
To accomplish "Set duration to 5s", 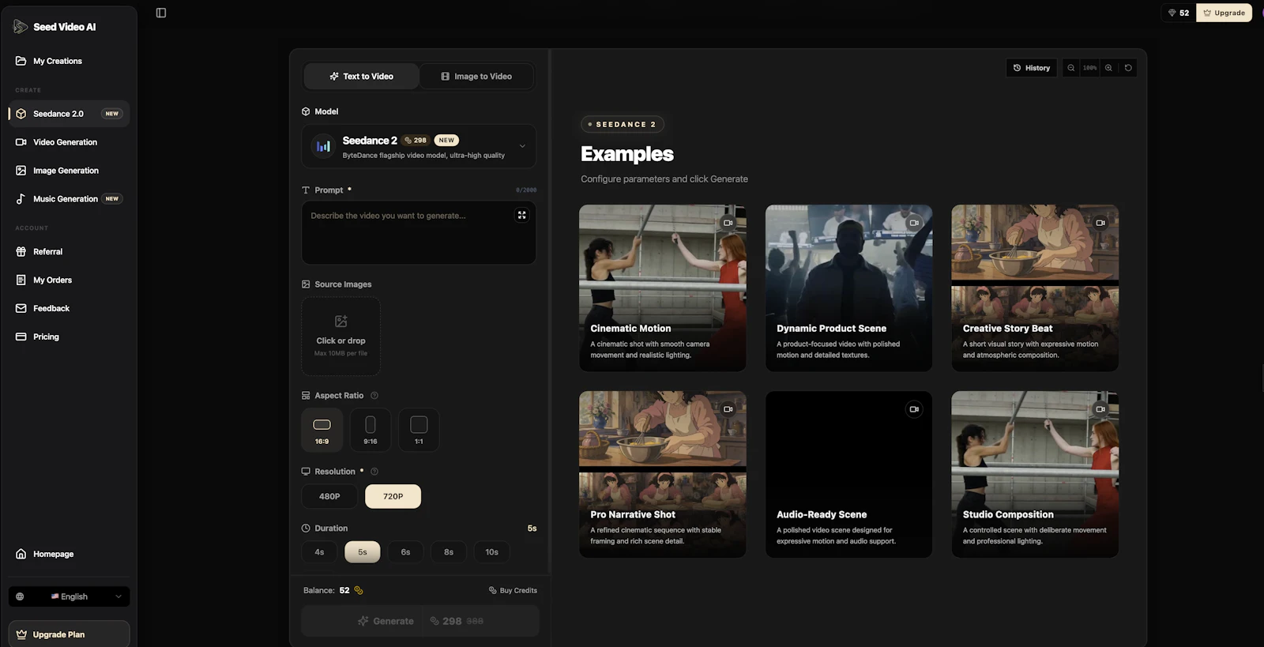I will coord(363,552).
